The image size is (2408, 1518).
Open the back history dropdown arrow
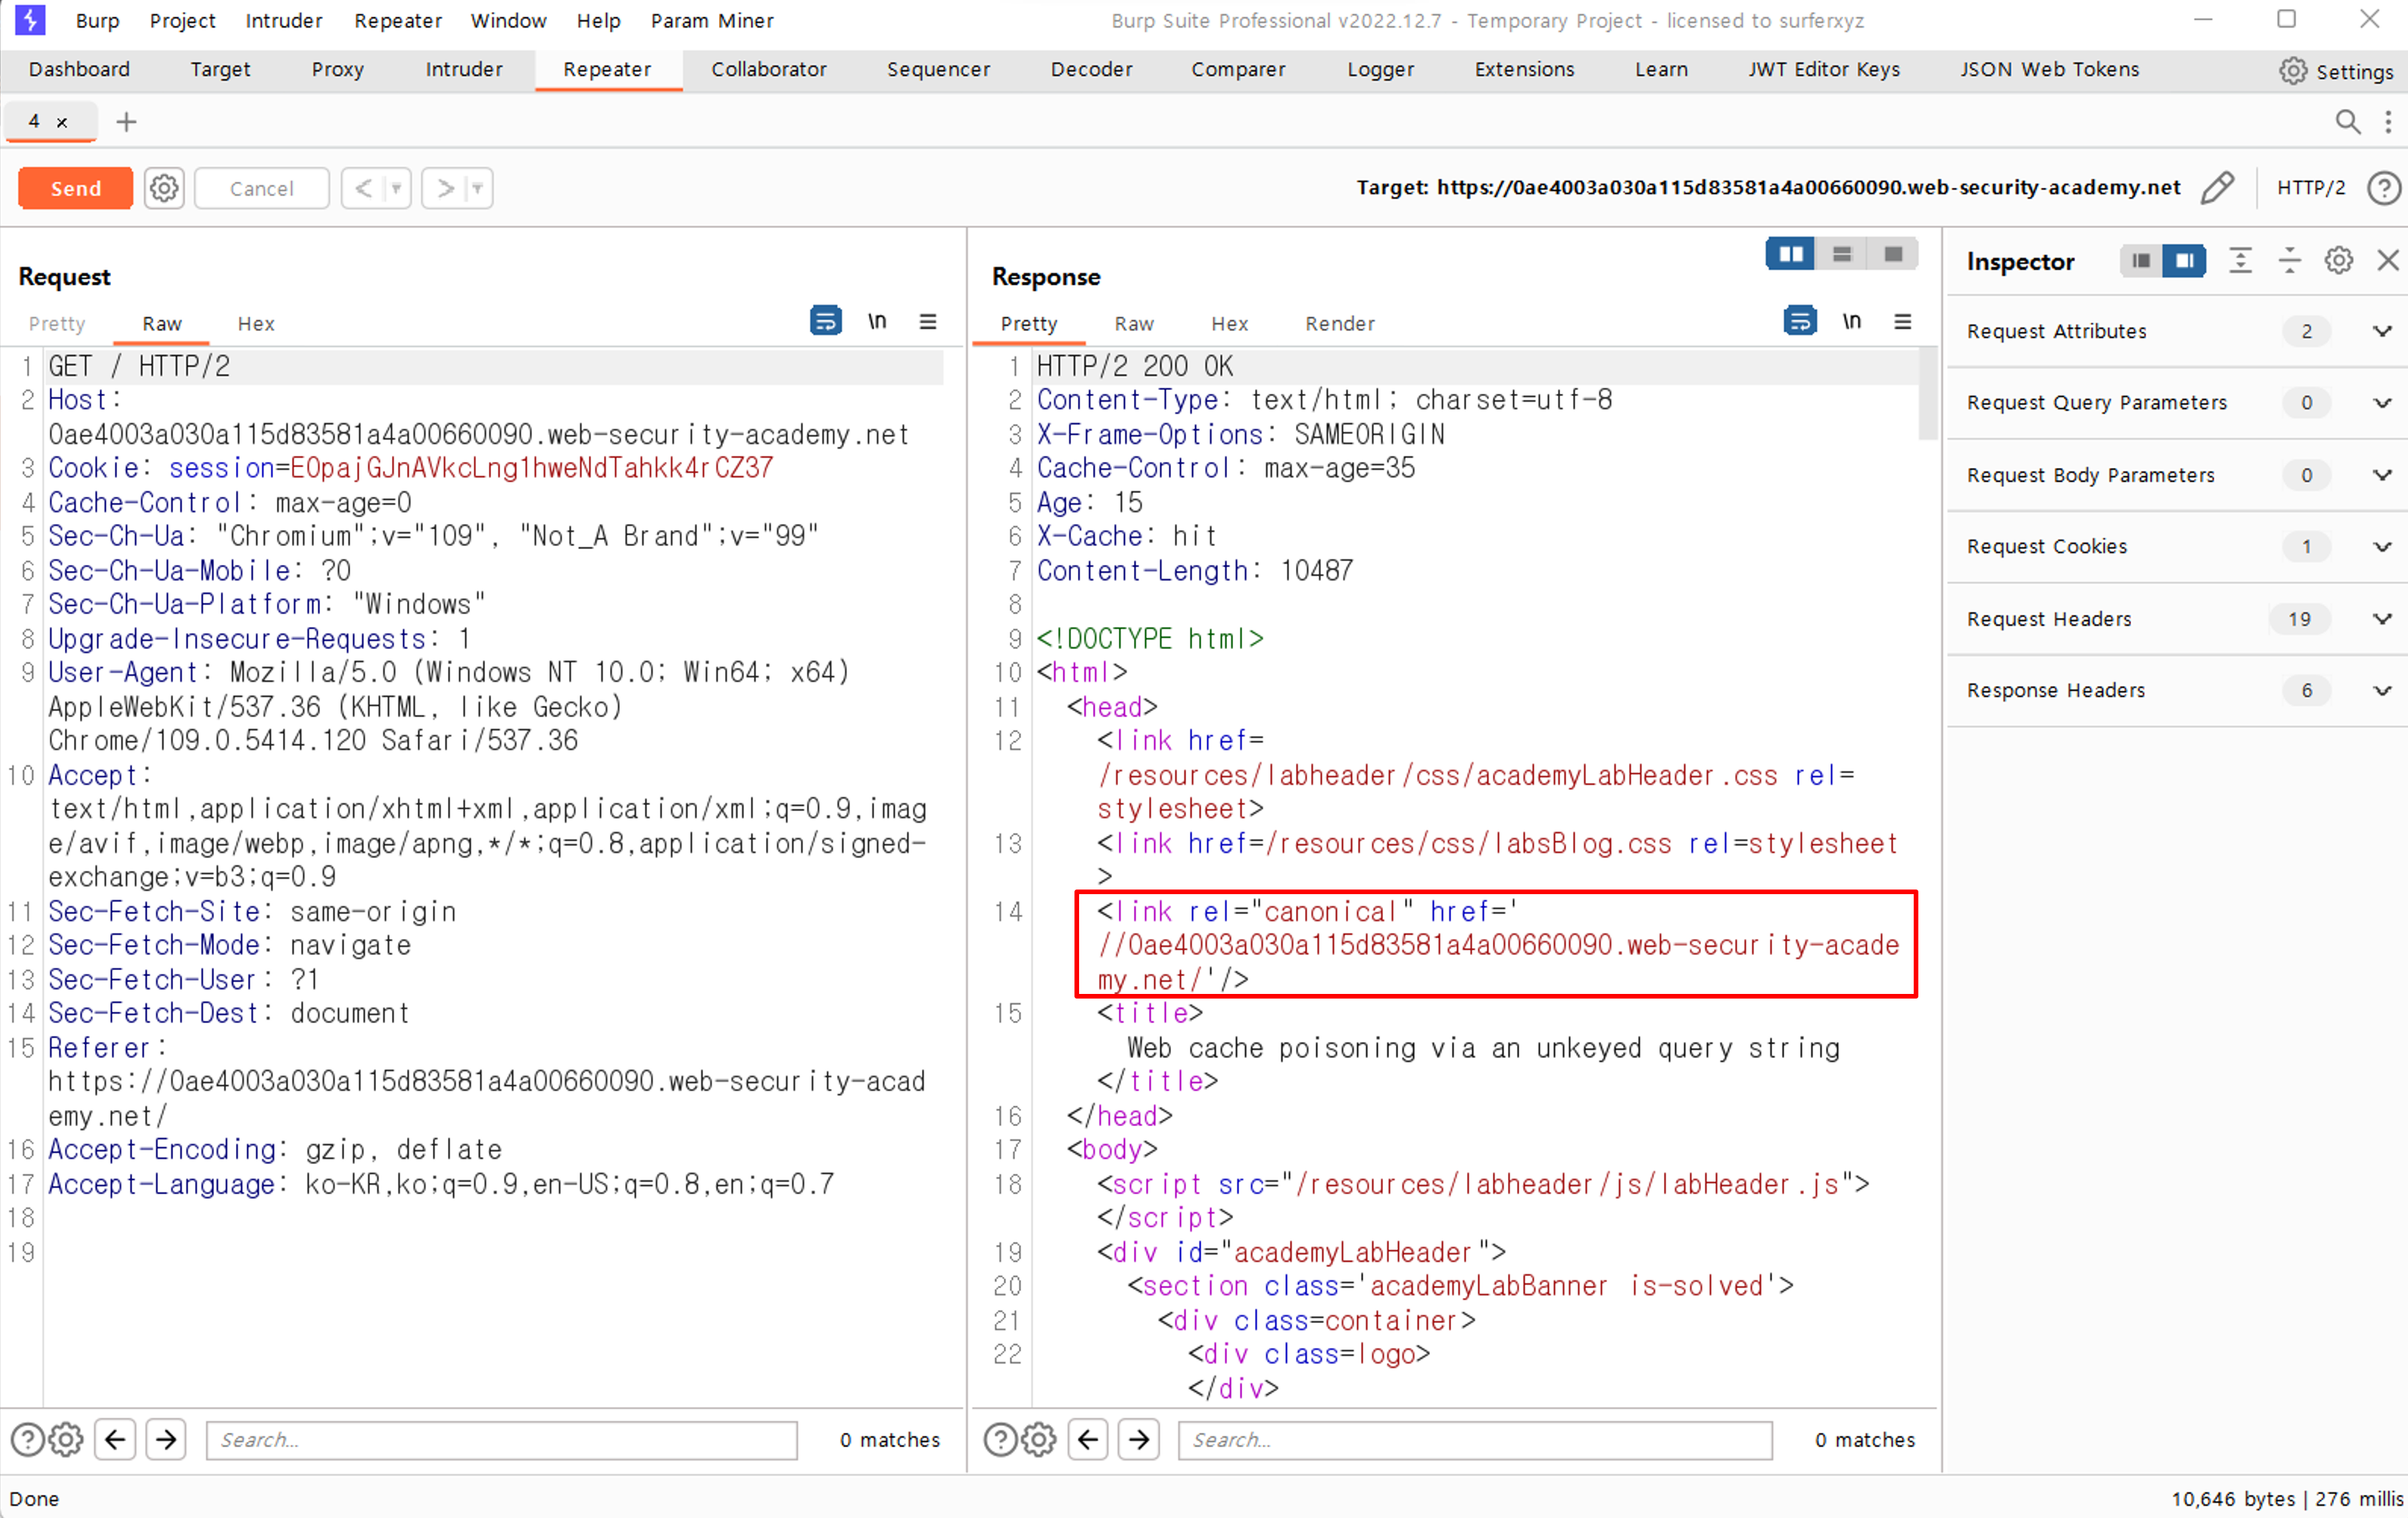click(x=397, y=188)
